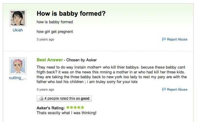The width and height of the screenshot is (197, 122).
Task: Click the 'Thats exactly what I was thinking!' comment
Action: click(x=66, y=113)
